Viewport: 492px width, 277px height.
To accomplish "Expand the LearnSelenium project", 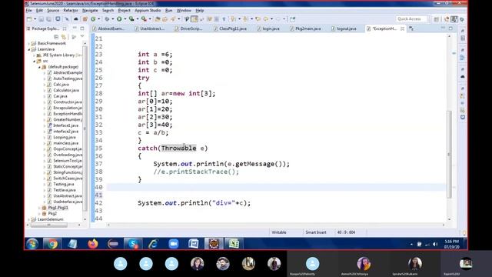I will pyautogui.click(x=29, y=219).
